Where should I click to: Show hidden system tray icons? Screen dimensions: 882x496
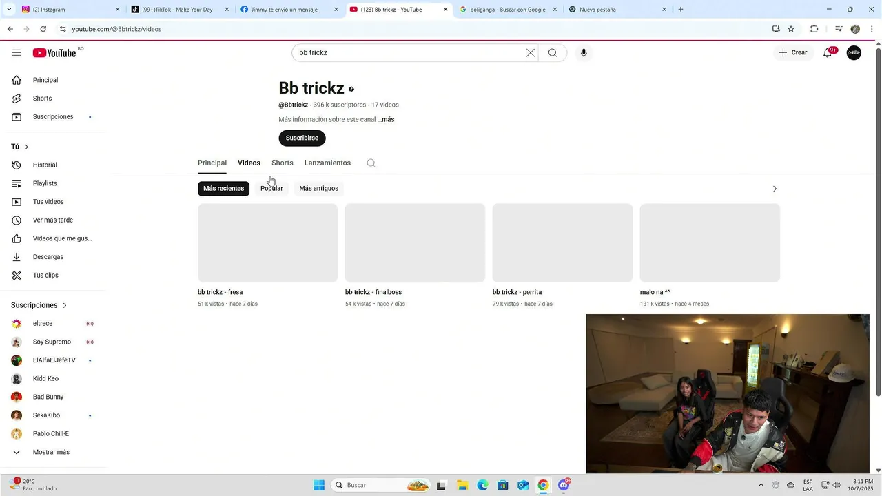click(x=761, y=485)
